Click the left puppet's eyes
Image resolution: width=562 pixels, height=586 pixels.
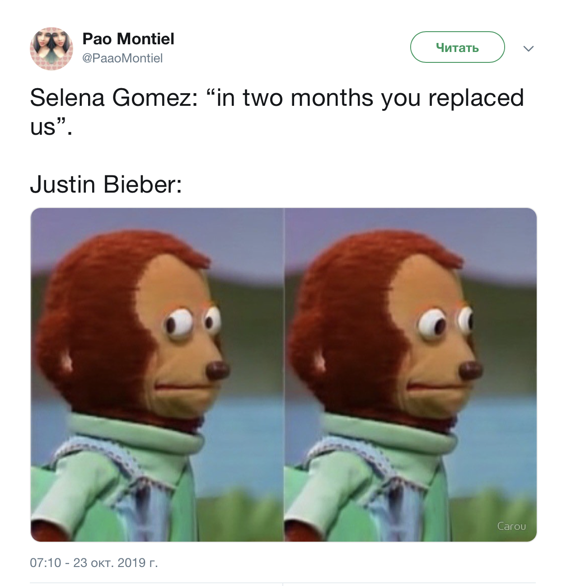coord(192,322)
